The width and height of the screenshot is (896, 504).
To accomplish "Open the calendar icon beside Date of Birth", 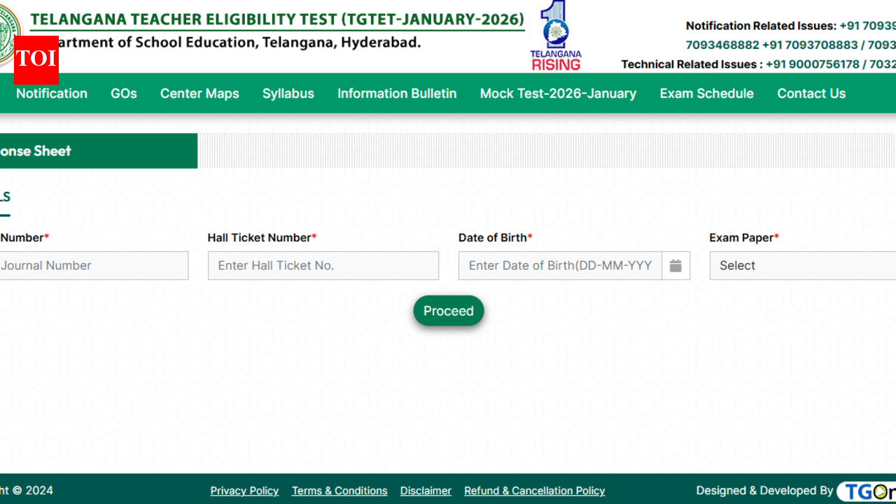I will pos(675,265).
